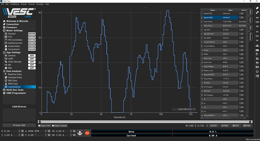Switch to the Stats vertical tab

coord(250,20)
